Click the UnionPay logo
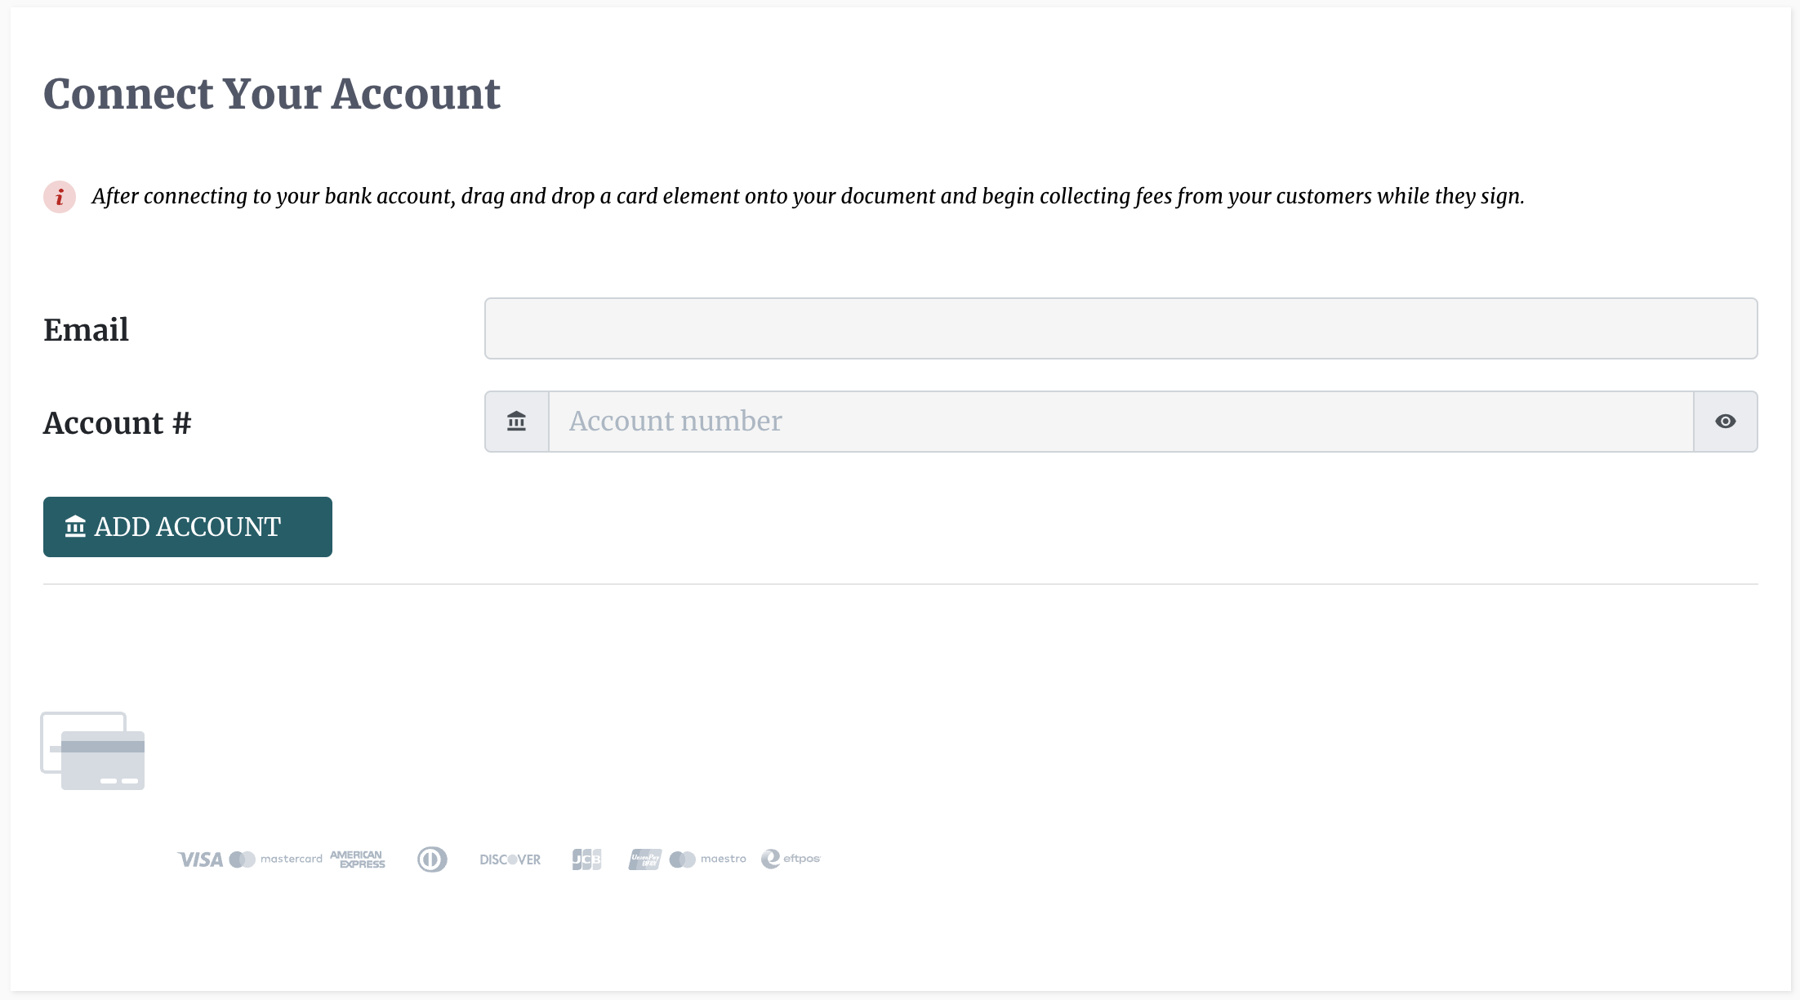 point(644,859)
